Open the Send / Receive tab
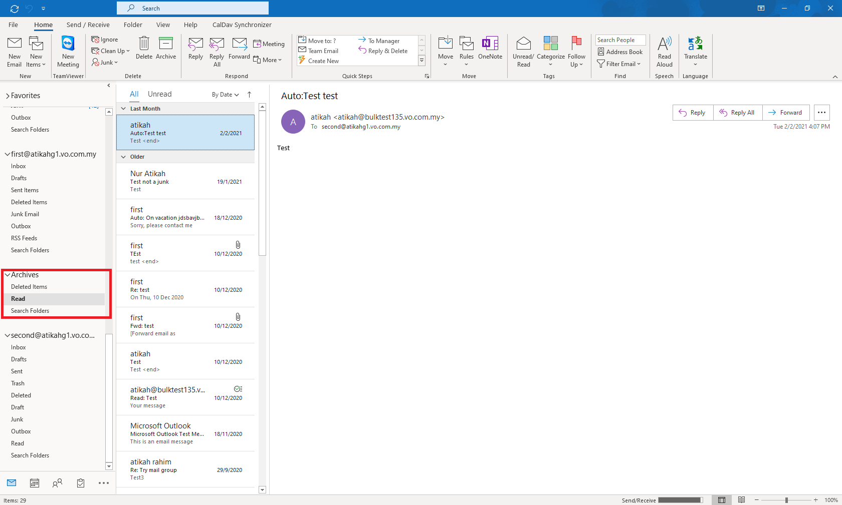The image size is (842, 505). (88, 25)
